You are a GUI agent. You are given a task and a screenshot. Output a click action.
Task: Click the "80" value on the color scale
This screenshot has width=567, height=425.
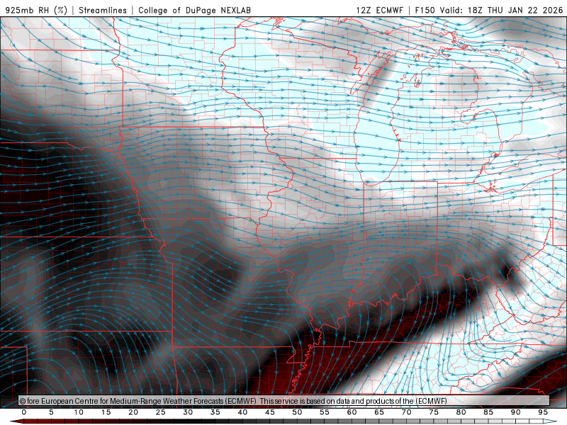tap(461, 412)
